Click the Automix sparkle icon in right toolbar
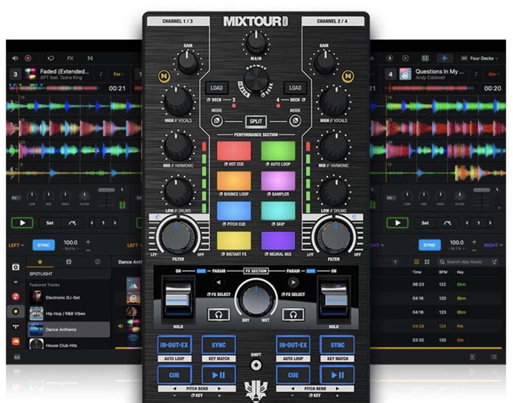Image resolution: width=513 pixels, height=403 pixels. tap(444, 58)
